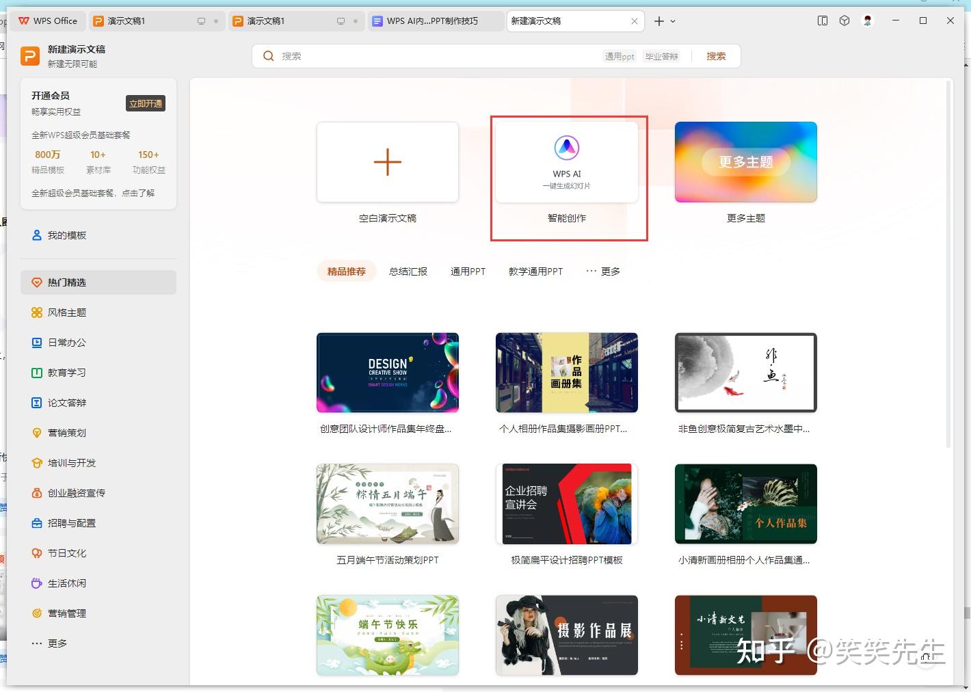Image resolution: width=971 pixels, height=692 pixels.
Task: Open the apps grid icon top right
Action: (844, 21)
